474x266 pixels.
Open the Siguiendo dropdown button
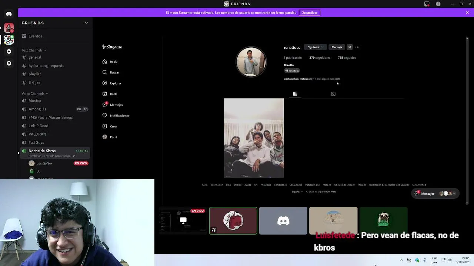coord(315,47)
